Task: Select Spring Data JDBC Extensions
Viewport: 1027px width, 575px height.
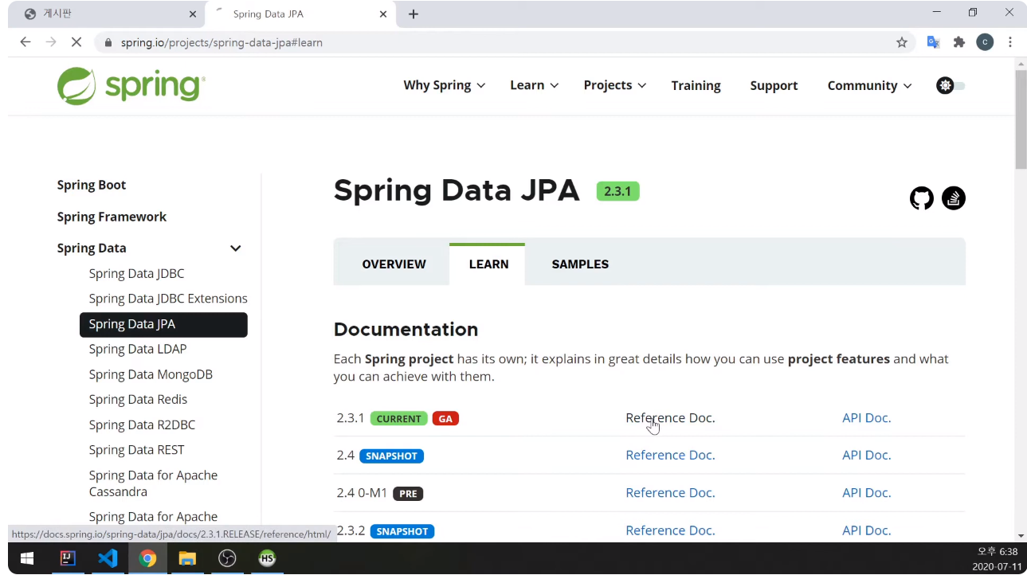Action: point(168,299)
